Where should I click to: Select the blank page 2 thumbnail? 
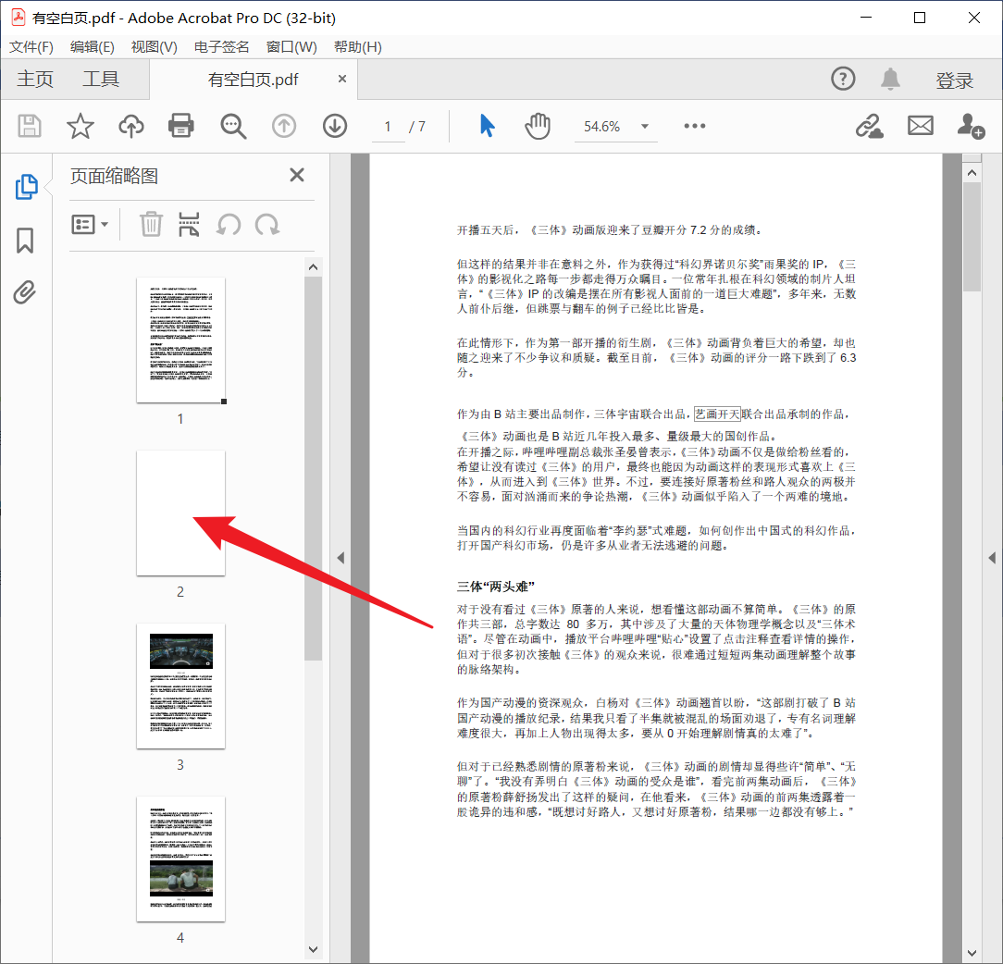pyautogui.click(x=180, y=512)
